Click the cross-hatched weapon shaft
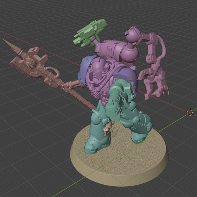197x197 pixels. (x=81, y=97)
